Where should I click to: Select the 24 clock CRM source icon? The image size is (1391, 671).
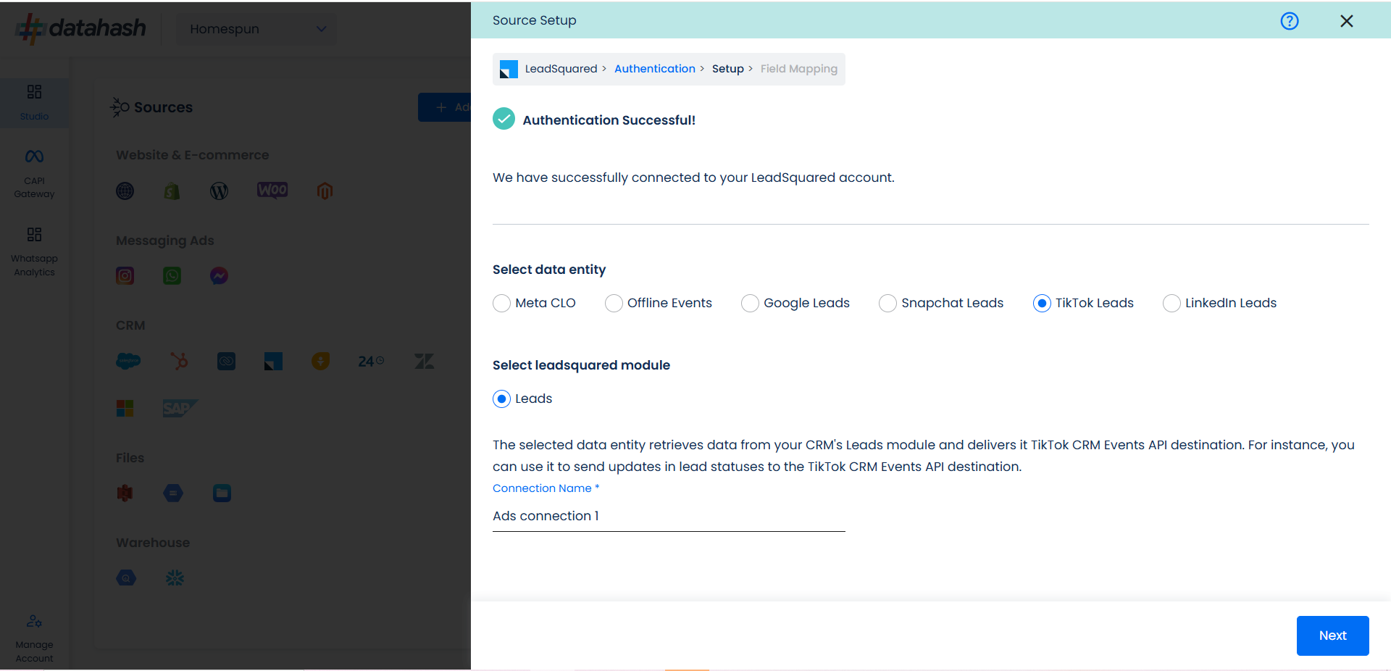pyautogui.click(x=371, y=361)
